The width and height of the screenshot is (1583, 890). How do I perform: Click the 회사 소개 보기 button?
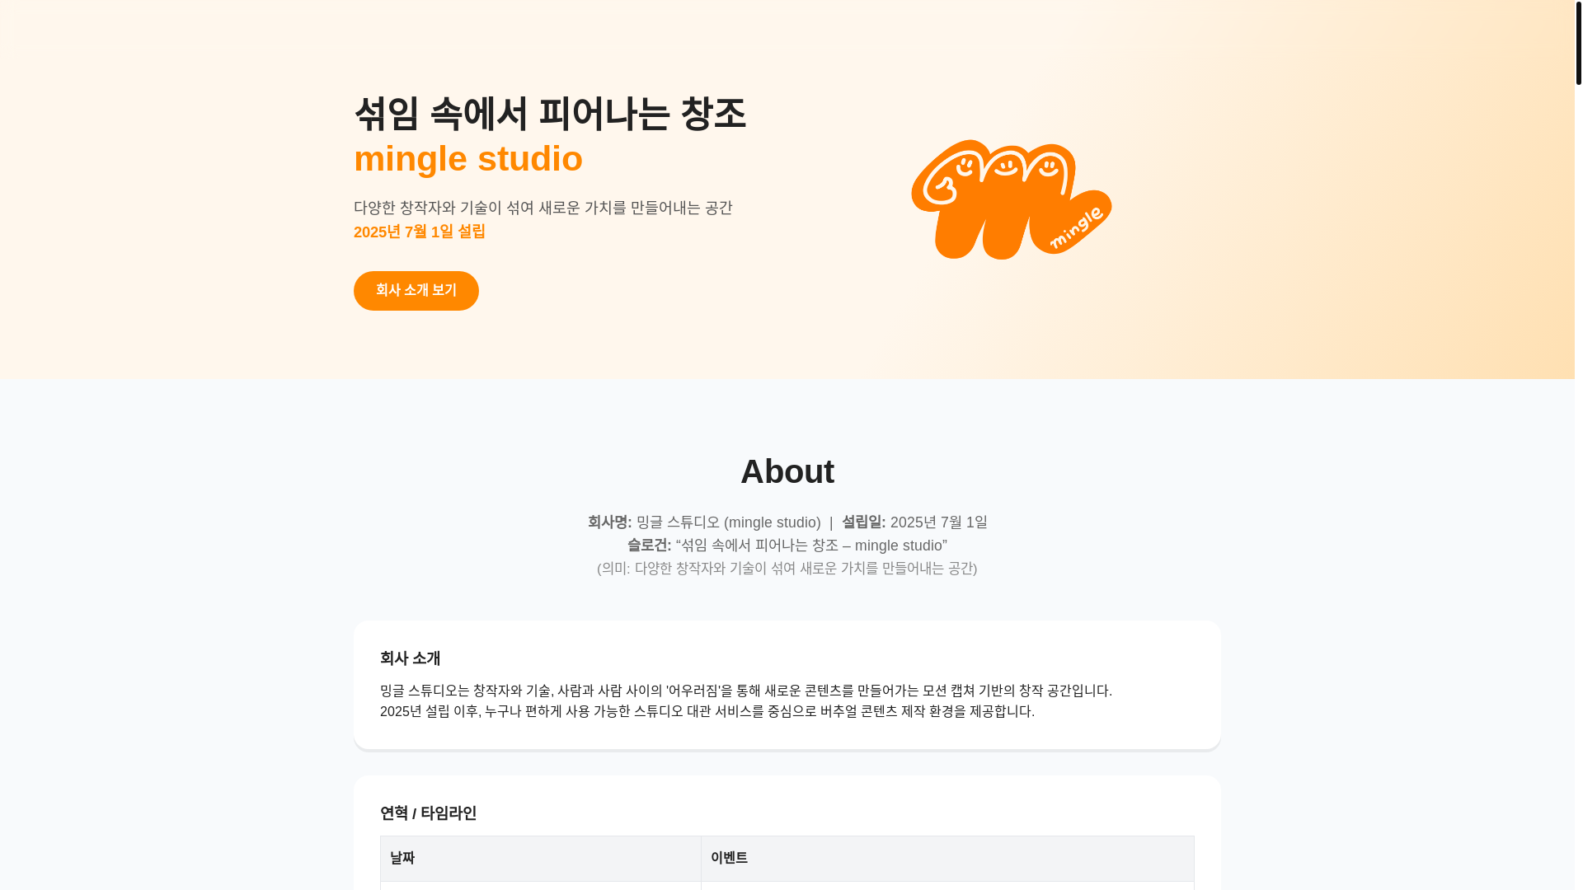click(416, 291)
